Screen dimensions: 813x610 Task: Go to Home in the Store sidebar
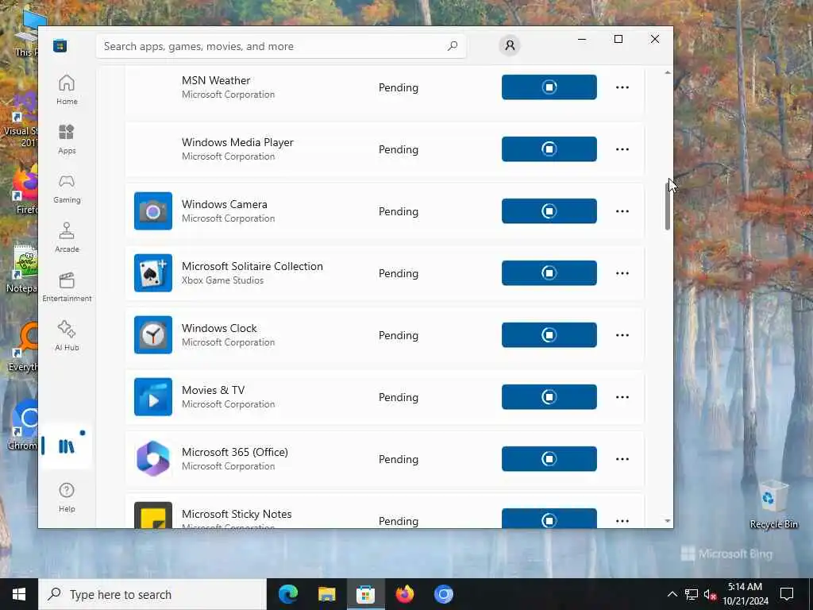[67, 90]
